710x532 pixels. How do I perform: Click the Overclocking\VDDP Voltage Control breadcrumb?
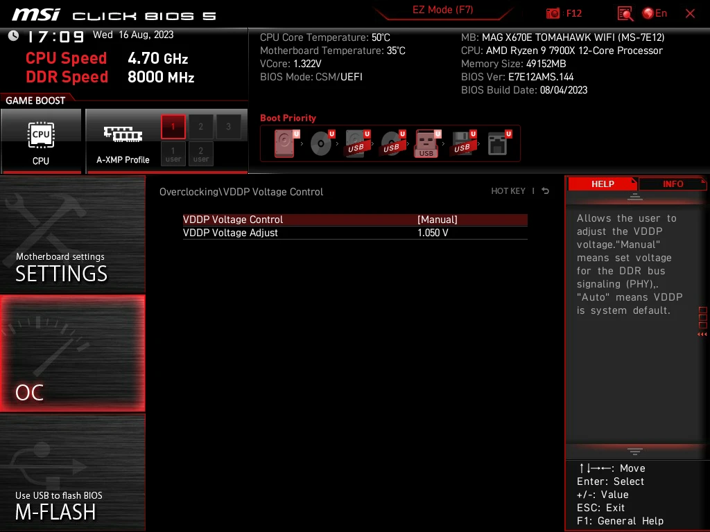click(241, 192)
